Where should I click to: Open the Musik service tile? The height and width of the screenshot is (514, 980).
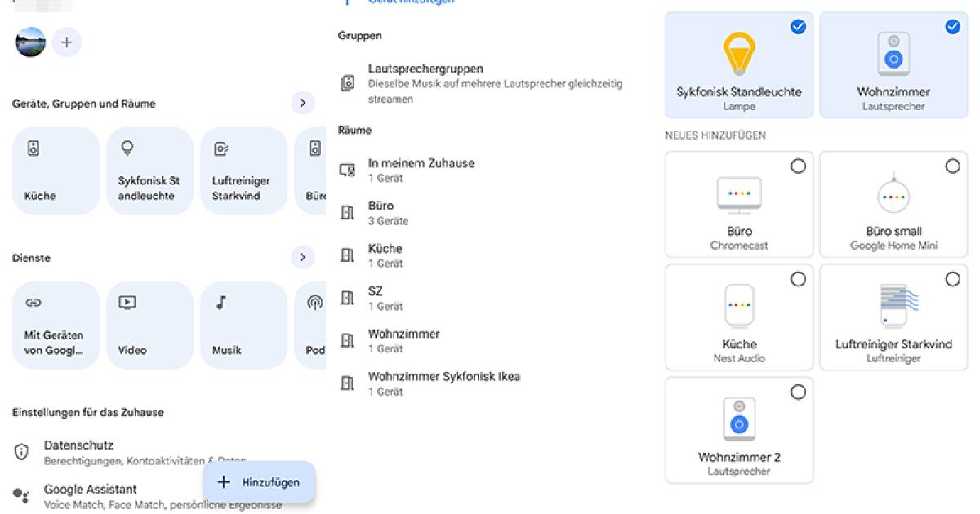243,326
